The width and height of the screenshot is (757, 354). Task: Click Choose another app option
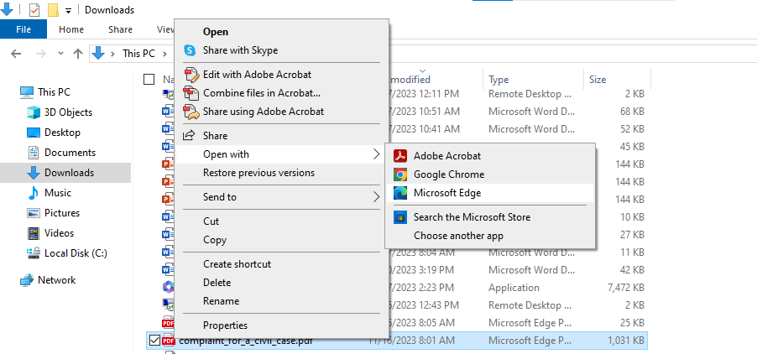[458, 236]
